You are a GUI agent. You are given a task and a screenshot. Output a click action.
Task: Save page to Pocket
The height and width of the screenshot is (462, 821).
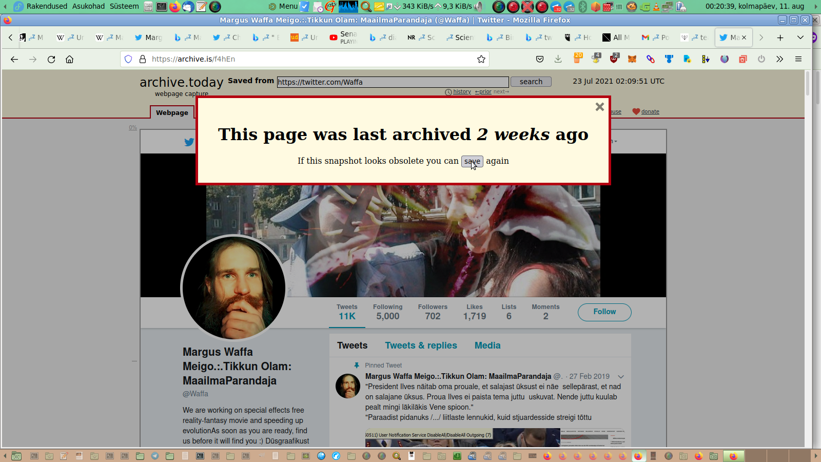(x=540, y=59)
